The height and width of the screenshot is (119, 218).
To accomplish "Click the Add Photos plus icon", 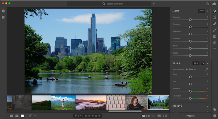I will click(3, 11).
